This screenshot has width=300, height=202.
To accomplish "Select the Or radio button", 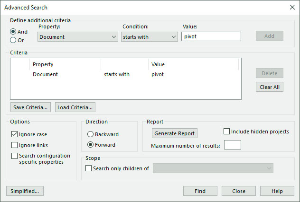I will tap(13, 40).
